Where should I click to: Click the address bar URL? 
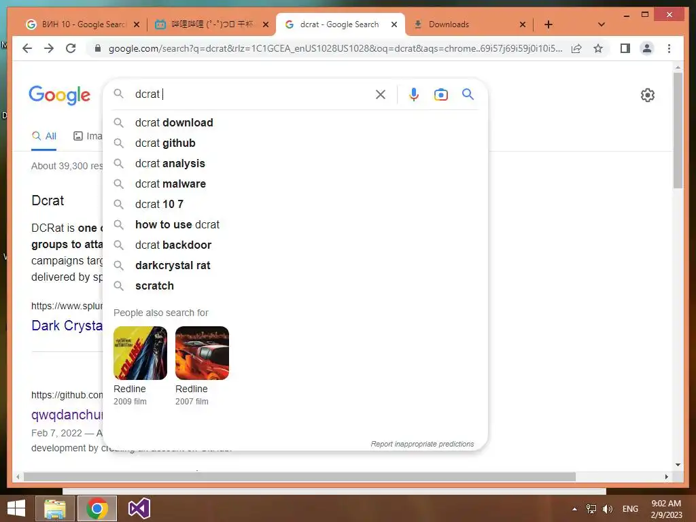335,48
